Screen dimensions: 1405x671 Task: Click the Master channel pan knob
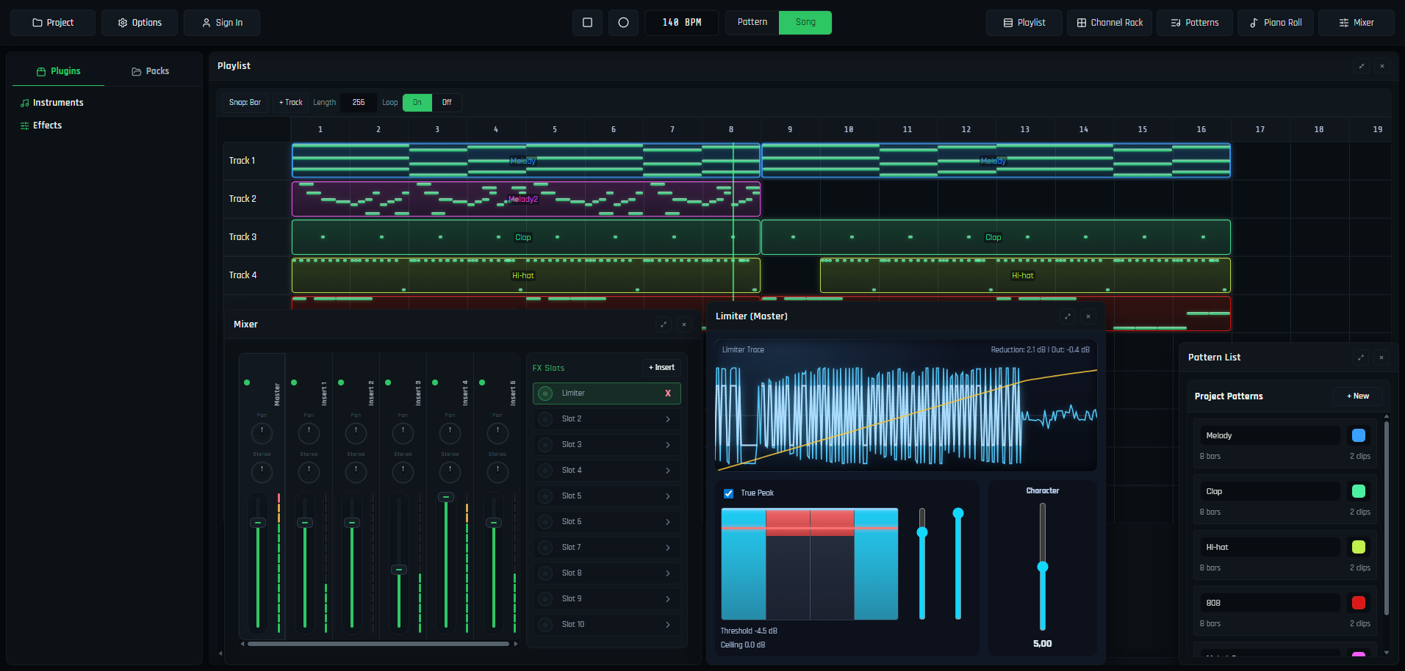pyautogui.click(x=262, y=433)
